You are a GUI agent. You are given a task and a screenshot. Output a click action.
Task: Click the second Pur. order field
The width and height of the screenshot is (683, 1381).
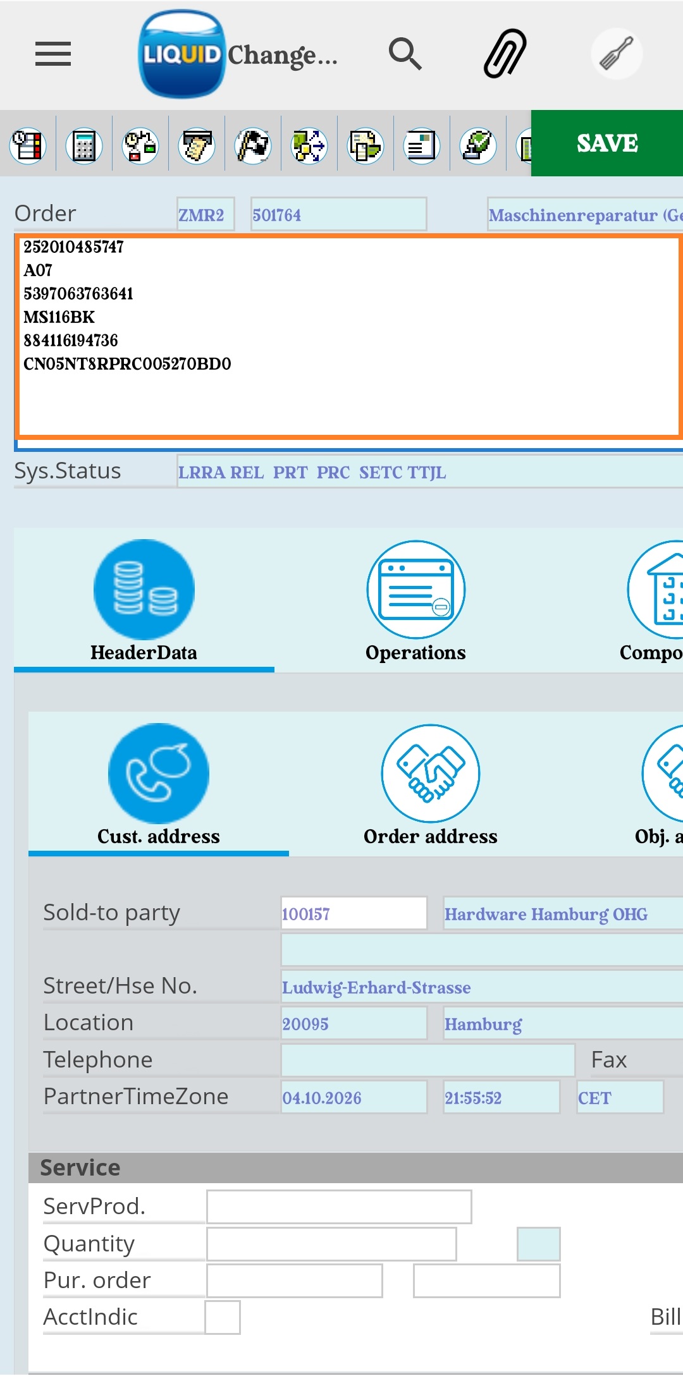click(486, 1281)
